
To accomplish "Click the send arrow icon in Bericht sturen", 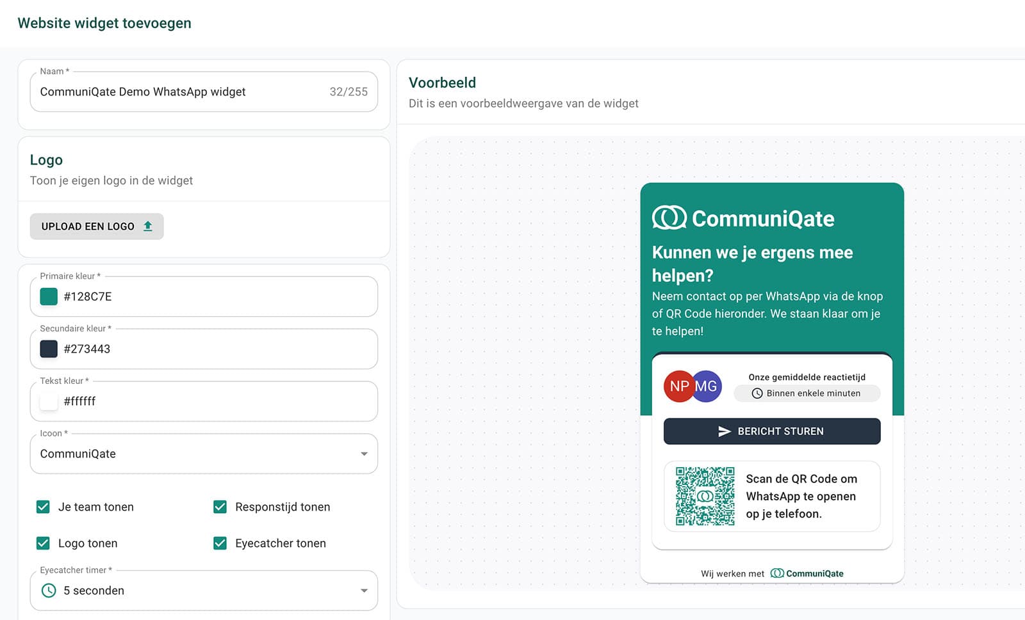I will tap(725, 431).
